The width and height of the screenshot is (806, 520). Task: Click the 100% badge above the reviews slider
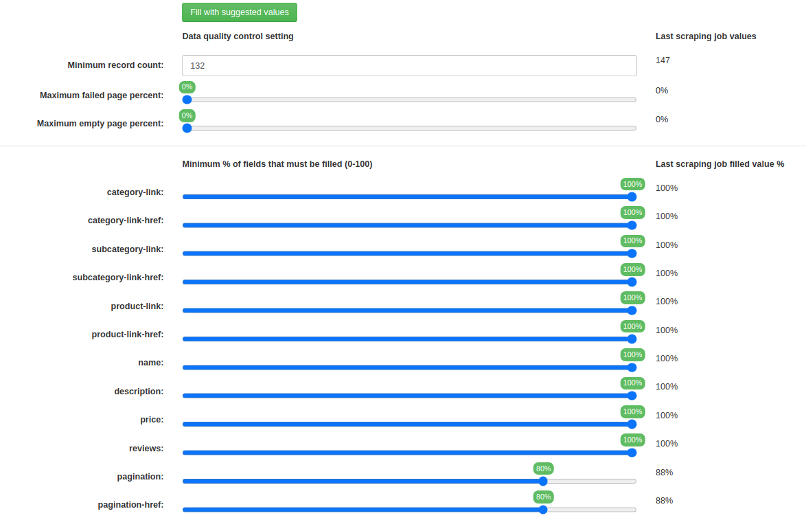(632, 439)
